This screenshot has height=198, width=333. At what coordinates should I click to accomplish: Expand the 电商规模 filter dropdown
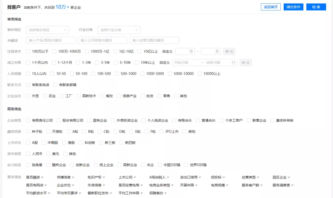tap(220, 185)
